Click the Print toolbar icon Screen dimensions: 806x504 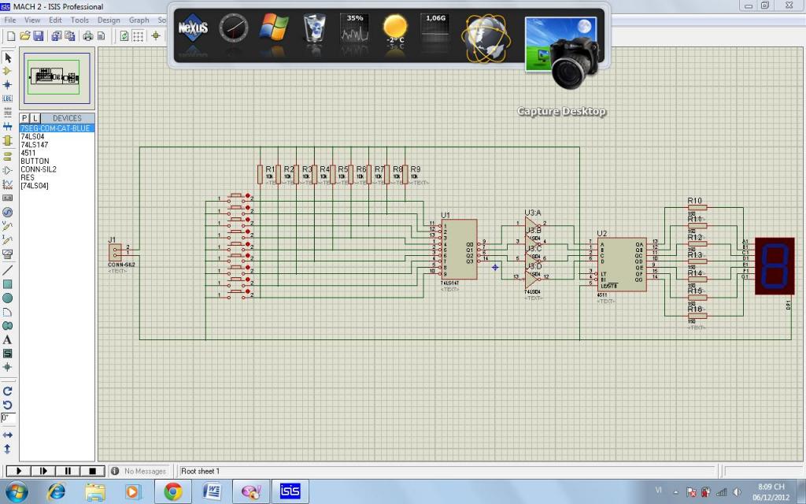coord(88,35)
